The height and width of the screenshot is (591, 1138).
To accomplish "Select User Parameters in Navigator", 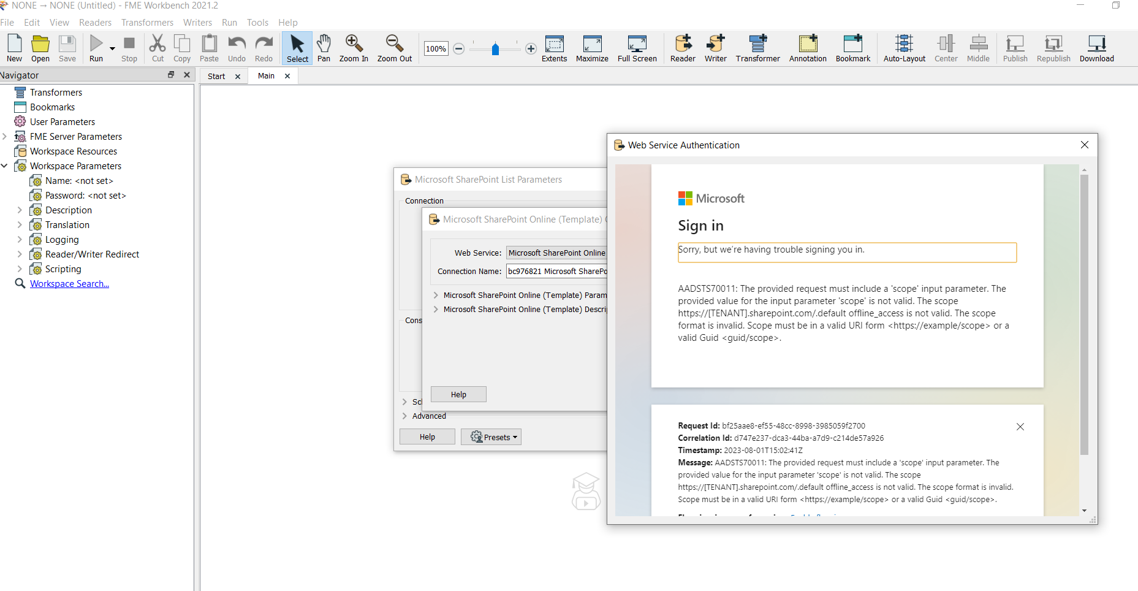I will [63, 122].
